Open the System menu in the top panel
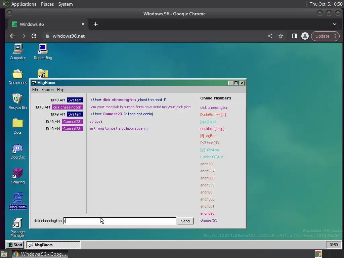The image size is (344, 258). [x=66, y=4]
